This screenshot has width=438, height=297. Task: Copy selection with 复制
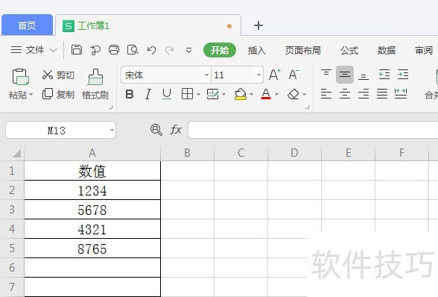click(x=58, y=94)
